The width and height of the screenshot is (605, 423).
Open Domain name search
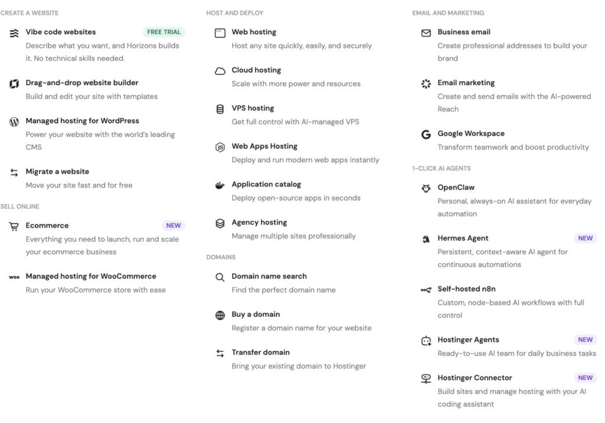(269, 276)
